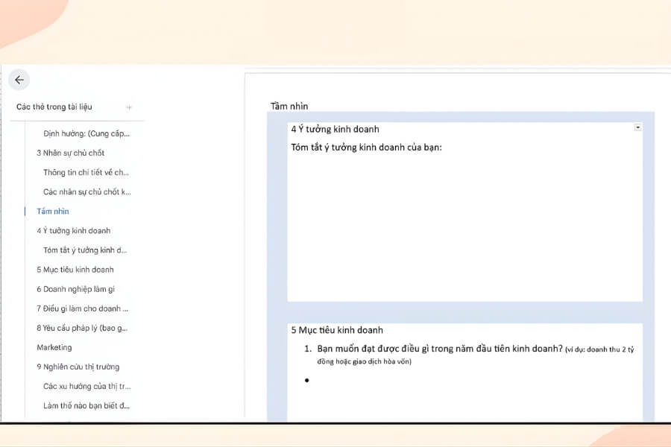Jump to 'Các nhân sự chủ chốt k...' section
The image size is (671, 447).
pos(86,192)
